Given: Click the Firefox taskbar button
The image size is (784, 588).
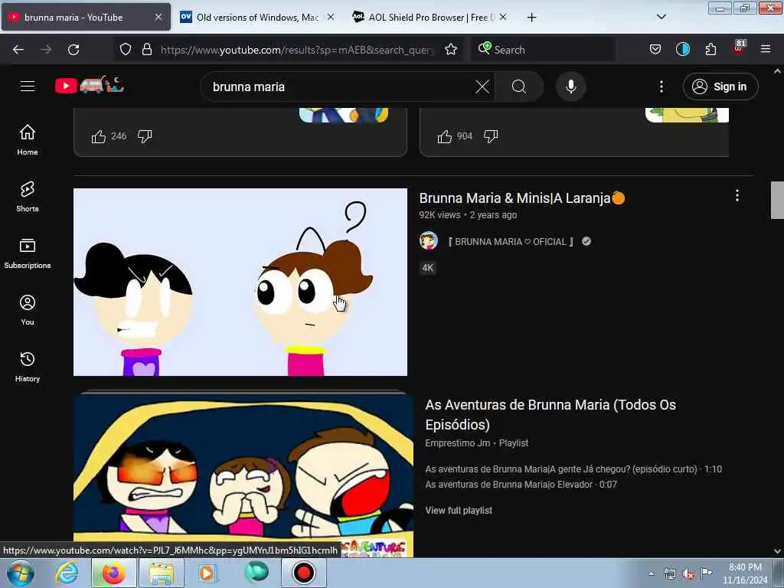Looking at the screenshot, I should (113, 573).
